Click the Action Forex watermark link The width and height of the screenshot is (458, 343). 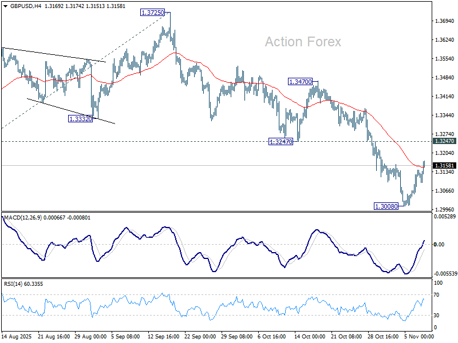[x=302, y=42]
